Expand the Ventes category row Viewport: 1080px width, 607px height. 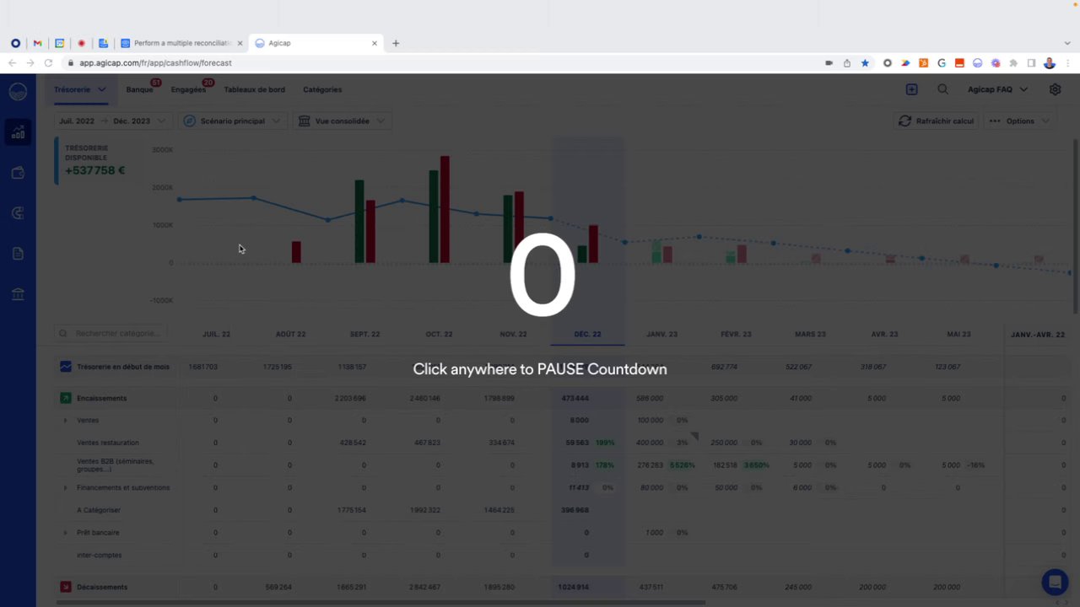coord(66,420)
